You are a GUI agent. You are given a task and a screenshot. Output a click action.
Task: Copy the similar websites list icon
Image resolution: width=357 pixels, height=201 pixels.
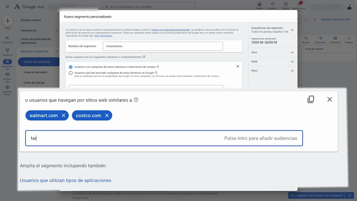point(311,99)
